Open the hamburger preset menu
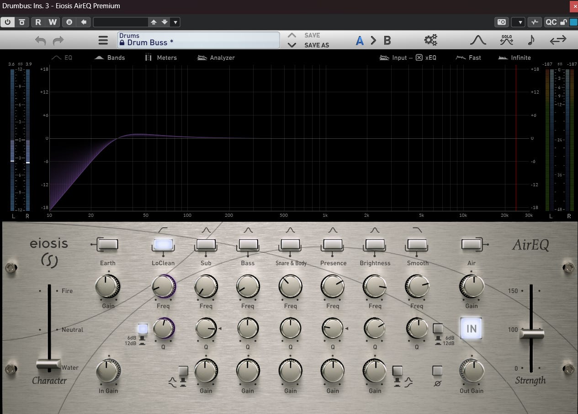 (x=103, y=41)
